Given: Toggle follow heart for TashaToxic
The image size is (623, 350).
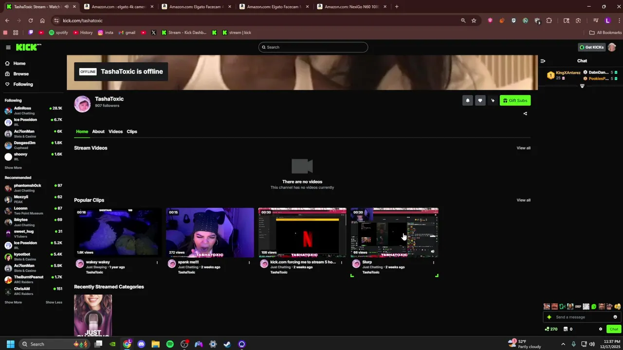Looking at the screenshot, I should 480,101.
